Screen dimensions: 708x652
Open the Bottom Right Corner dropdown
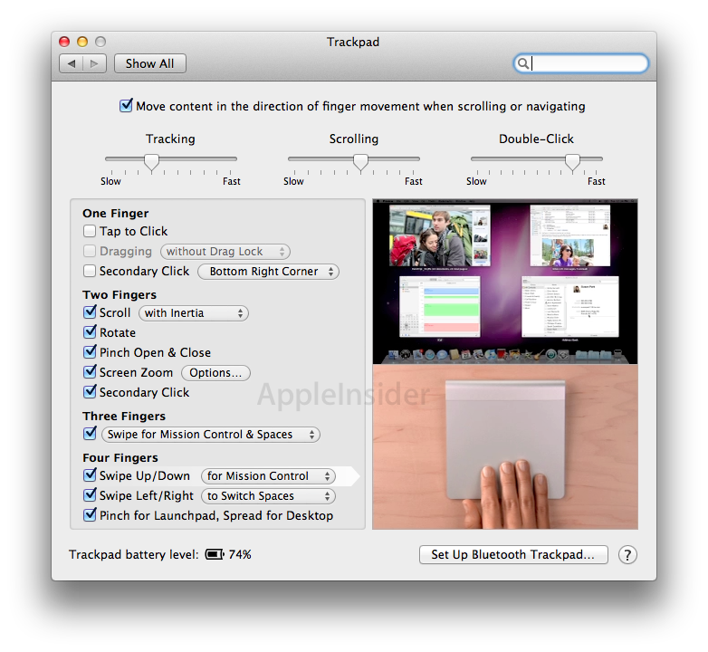pos(268,272)
